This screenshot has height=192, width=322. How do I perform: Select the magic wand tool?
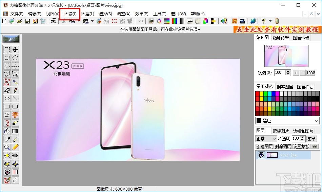[x=15, y=82]
